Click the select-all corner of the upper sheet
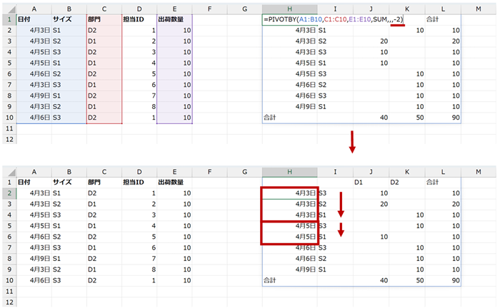This screenshot has height=308, width=500. [9, 9]
